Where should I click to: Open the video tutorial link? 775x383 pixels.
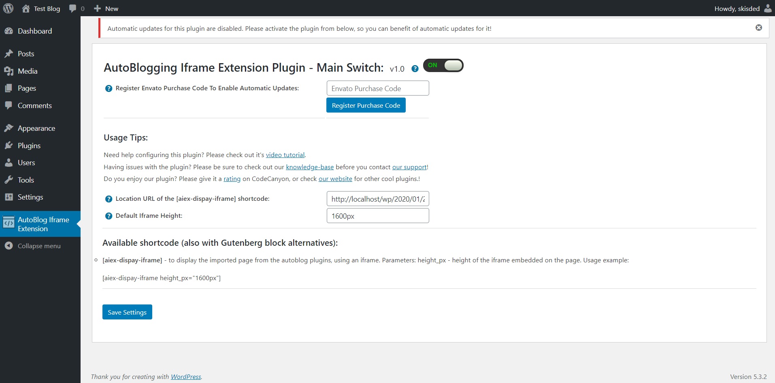click(x=285, y=155)
